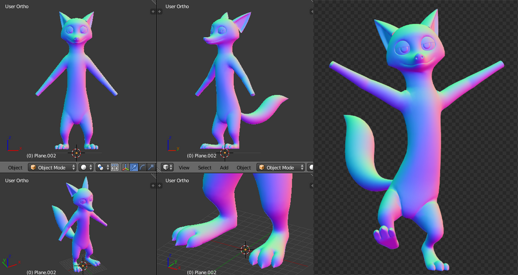Click the split-area corner widget of the top-left viewport
The height and width of the screenshot is (275, 518).
point(154,2)
